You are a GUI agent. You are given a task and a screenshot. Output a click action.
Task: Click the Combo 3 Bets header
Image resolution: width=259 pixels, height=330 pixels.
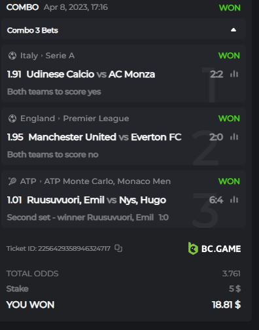pyautogui.click(x=124, y=29)
